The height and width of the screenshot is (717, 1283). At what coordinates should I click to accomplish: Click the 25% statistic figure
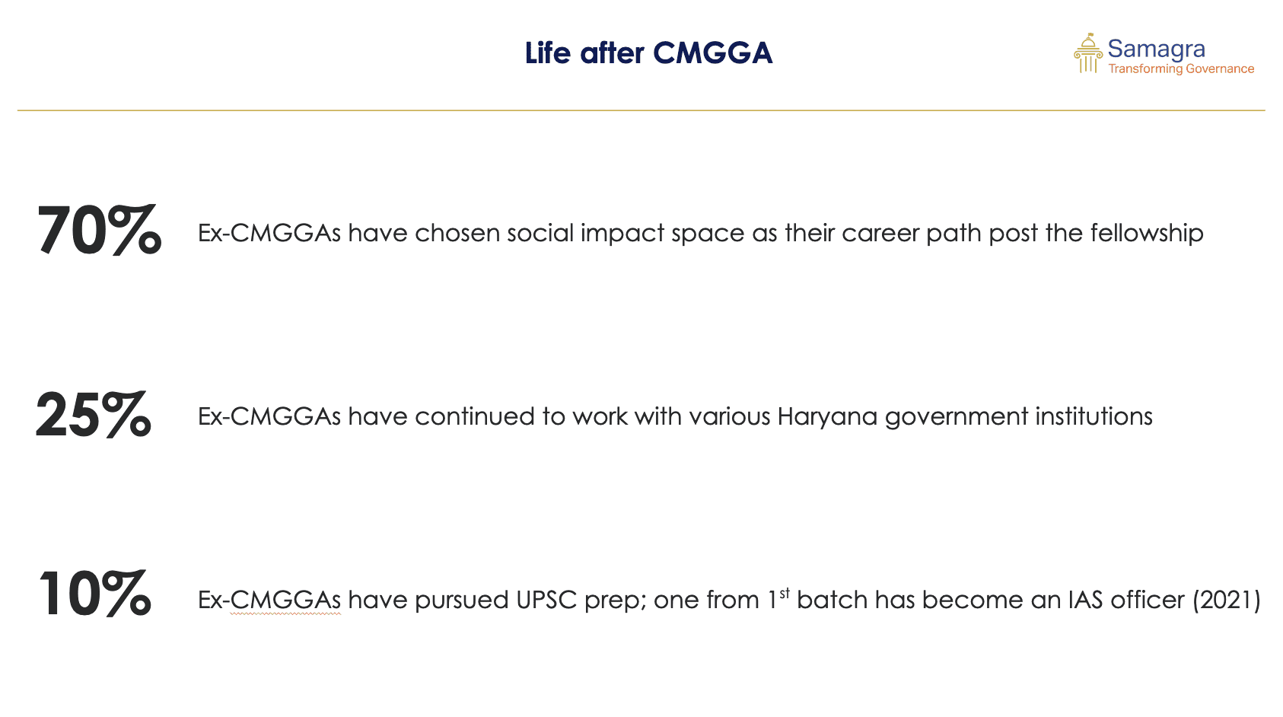tap(94, 415)
